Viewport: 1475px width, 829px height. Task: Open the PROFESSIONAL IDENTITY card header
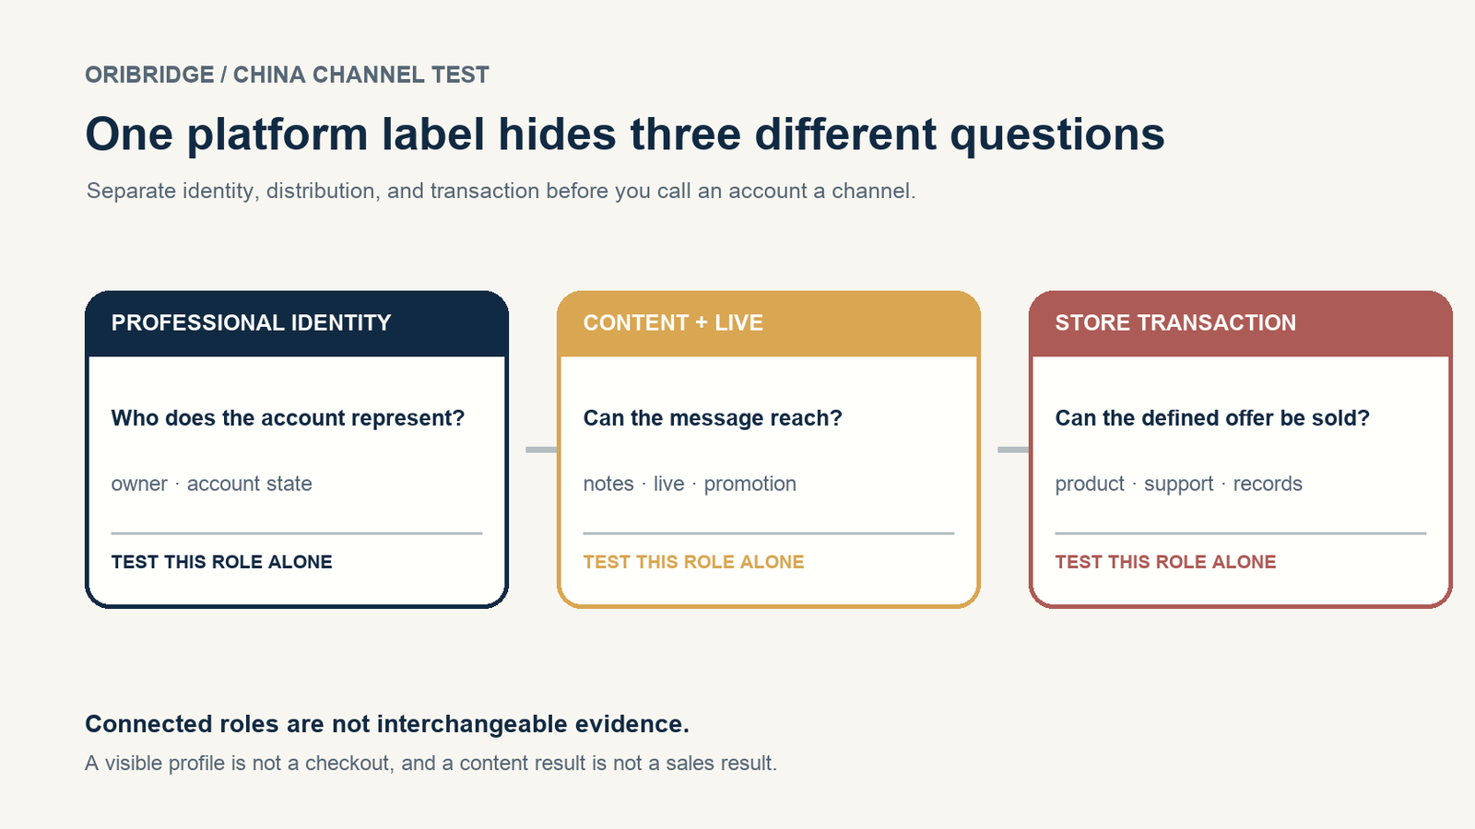click(x=297, y=323)
